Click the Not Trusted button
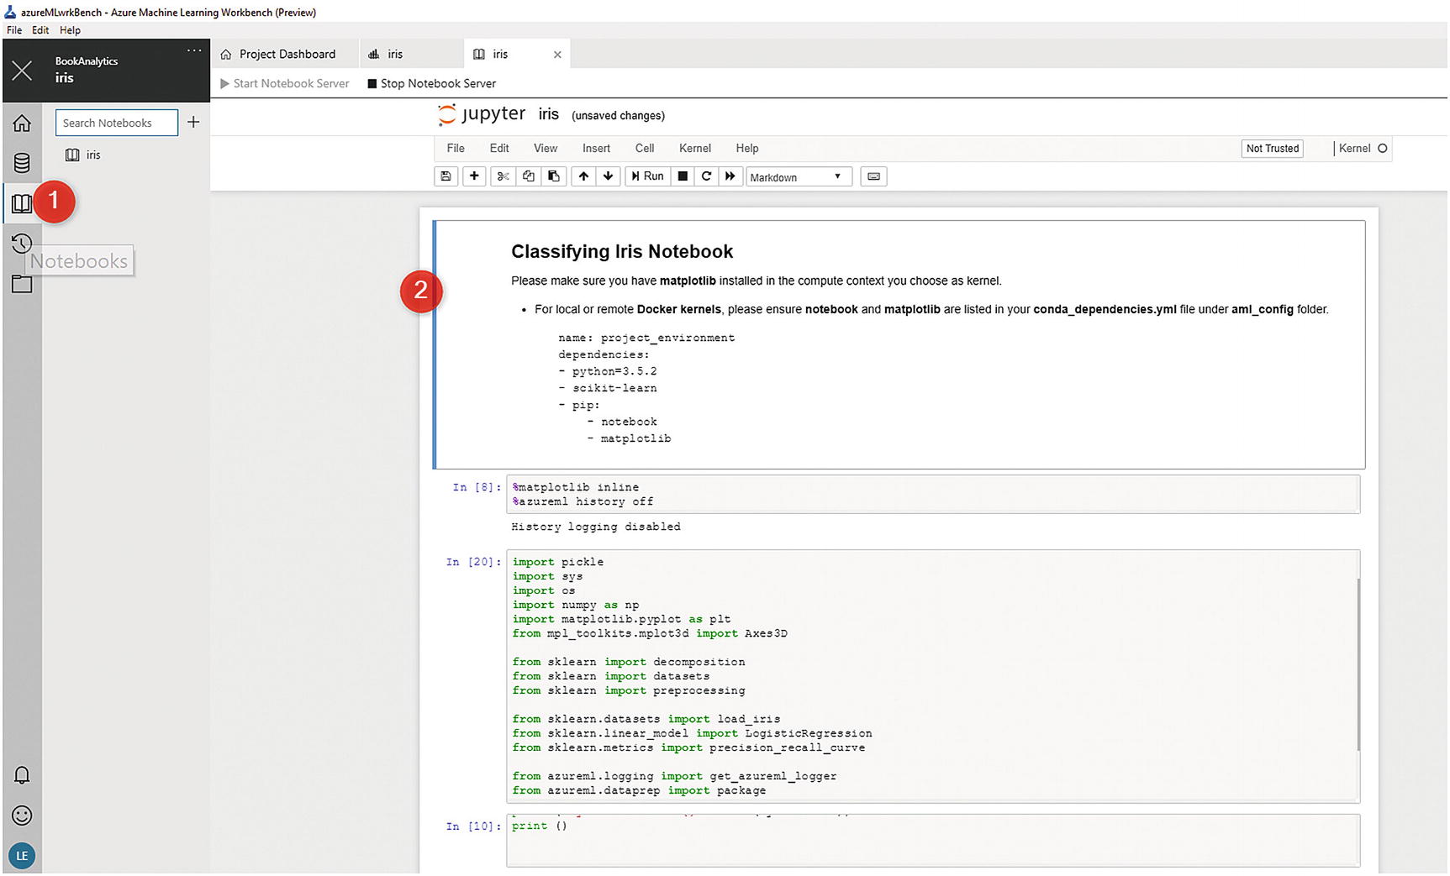Viewport: 1450px width, 876px height. 1272,148
